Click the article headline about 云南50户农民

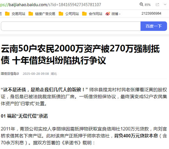[x=80, y=54]
